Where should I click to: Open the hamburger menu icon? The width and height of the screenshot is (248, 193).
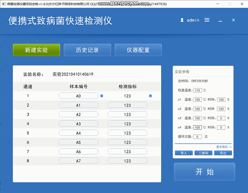(x=207, y=20)
